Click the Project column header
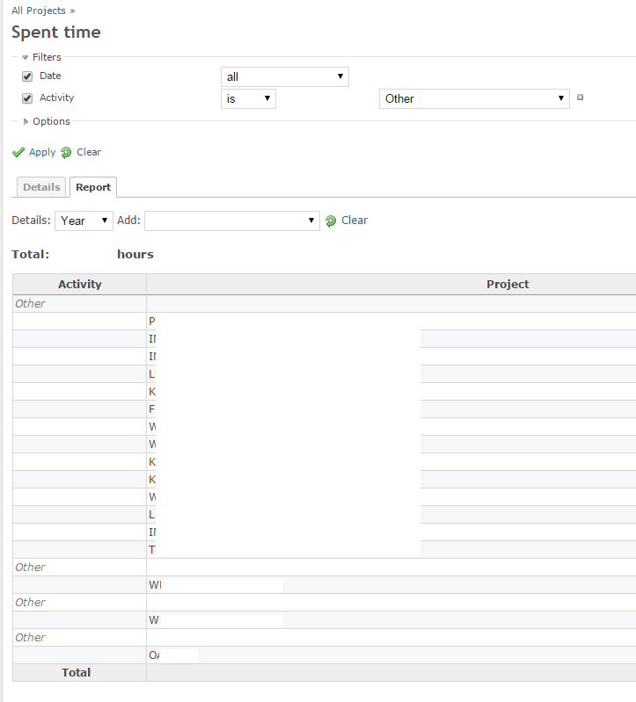 tap(508, 284)
